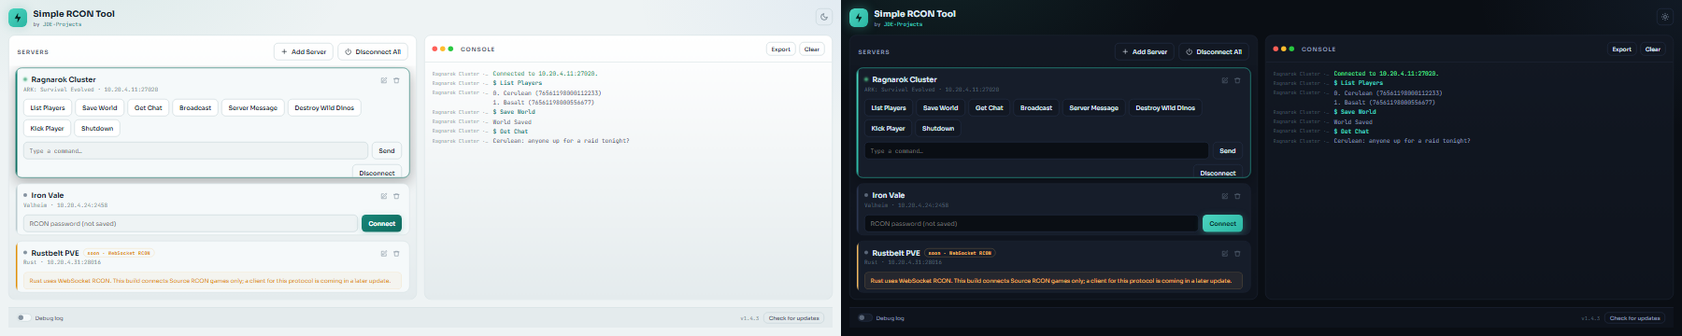Clear the console in dark window
The width and height of the screenshot is (1682, 336).
(1653, 49)
